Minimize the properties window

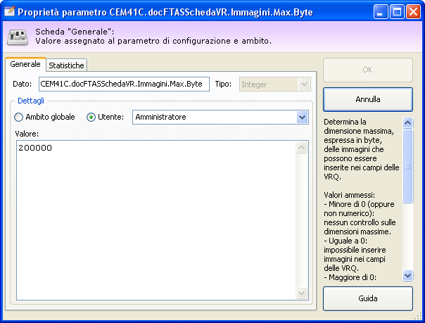point(381,12)
